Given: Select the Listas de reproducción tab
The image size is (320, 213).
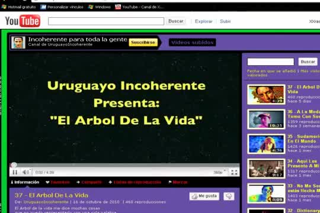Looking at the screenshot, I should click(135, 182).
